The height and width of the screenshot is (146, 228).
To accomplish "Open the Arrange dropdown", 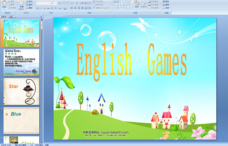I will [137, 4].
